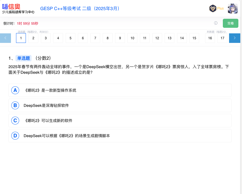Jump to question 14
This screenshot has height=194, width=242.
pos(182,38)
